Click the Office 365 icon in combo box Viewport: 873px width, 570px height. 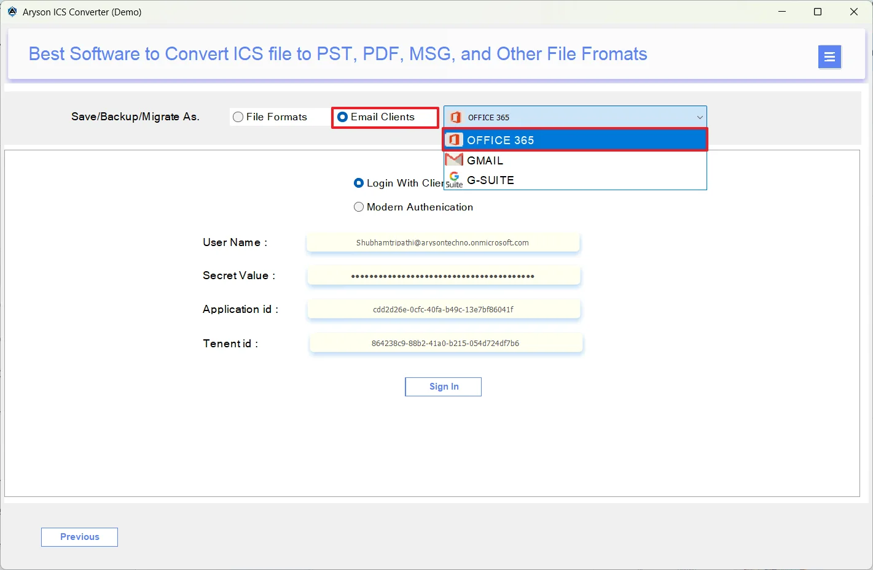(x=455, y=117)
